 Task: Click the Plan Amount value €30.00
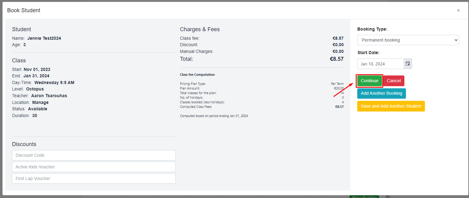(x=339, y=88)
